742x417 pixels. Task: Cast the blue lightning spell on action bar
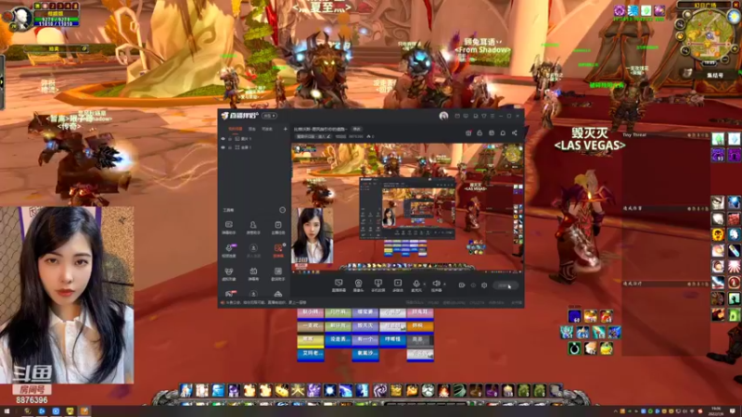pos(346,390)
